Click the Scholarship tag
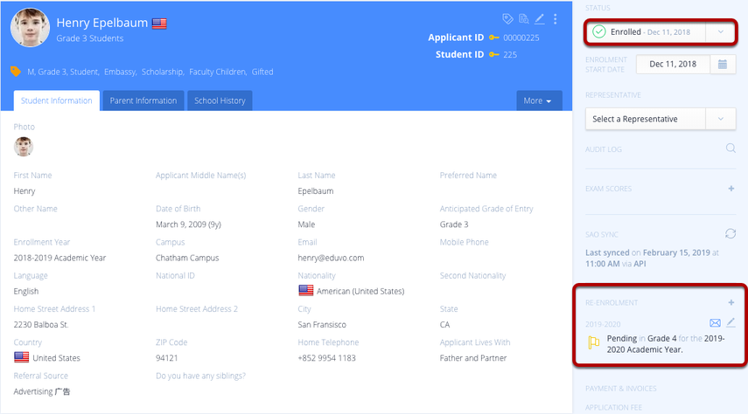 pyautogui.click(x=162, y=72)
